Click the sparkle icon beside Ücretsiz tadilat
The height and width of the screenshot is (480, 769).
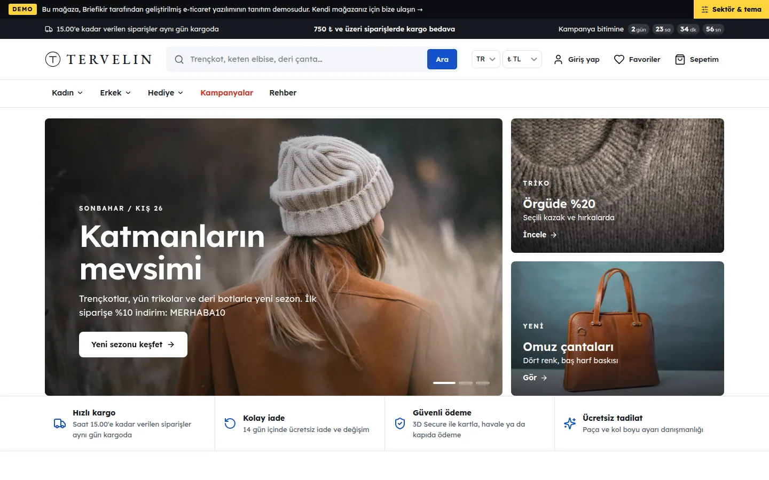570,423
